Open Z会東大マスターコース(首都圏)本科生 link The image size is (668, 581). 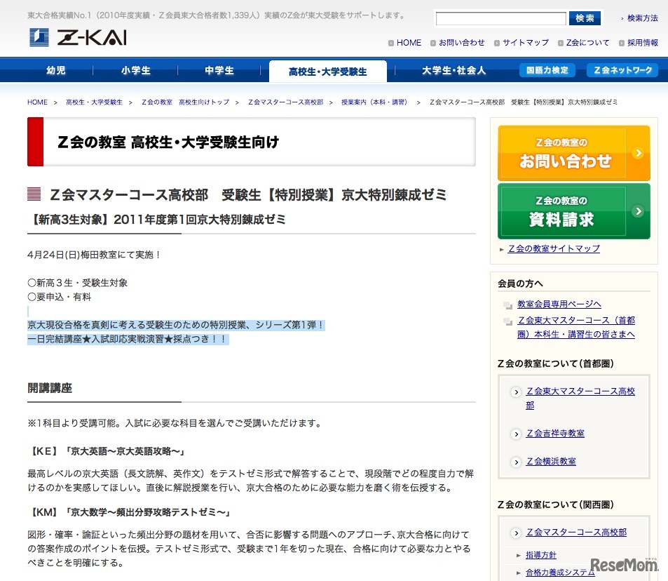[x=576, y=327]
